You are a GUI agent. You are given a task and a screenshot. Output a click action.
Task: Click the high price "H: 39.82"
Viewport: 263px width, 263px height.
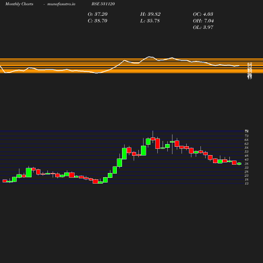[x=150, y=14]
